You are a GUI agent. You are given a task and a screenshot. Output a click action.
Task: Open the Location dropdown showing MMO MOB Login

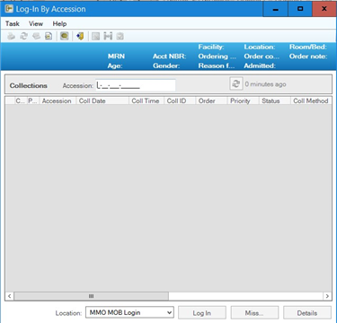(129, 312)
